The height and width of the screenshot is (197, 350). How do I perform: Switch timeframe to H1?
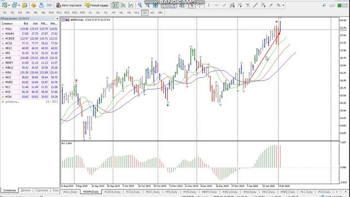pyautogui.click(x=90, y=13)
